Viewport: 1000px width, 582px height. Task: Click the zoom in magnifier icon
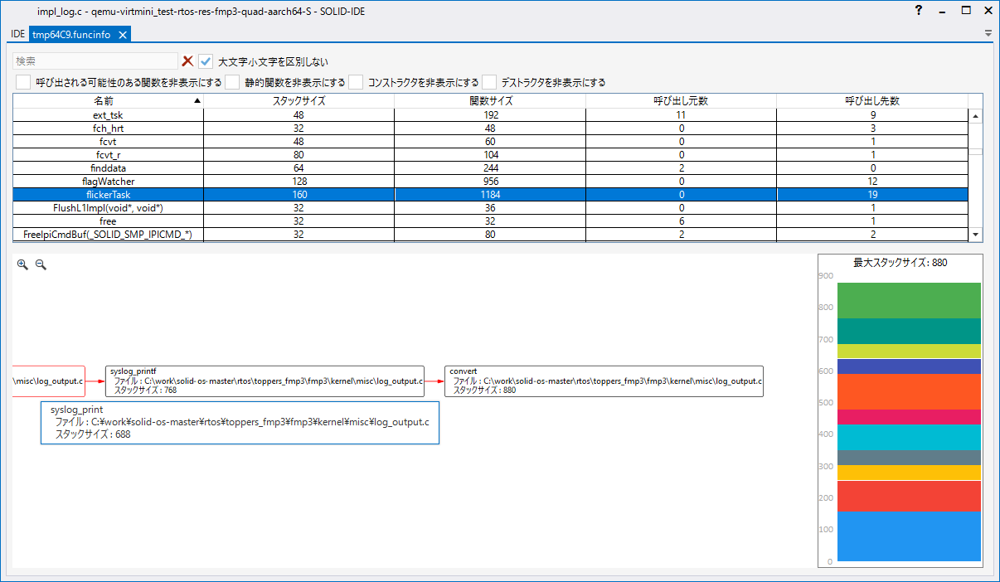point(22,264)
